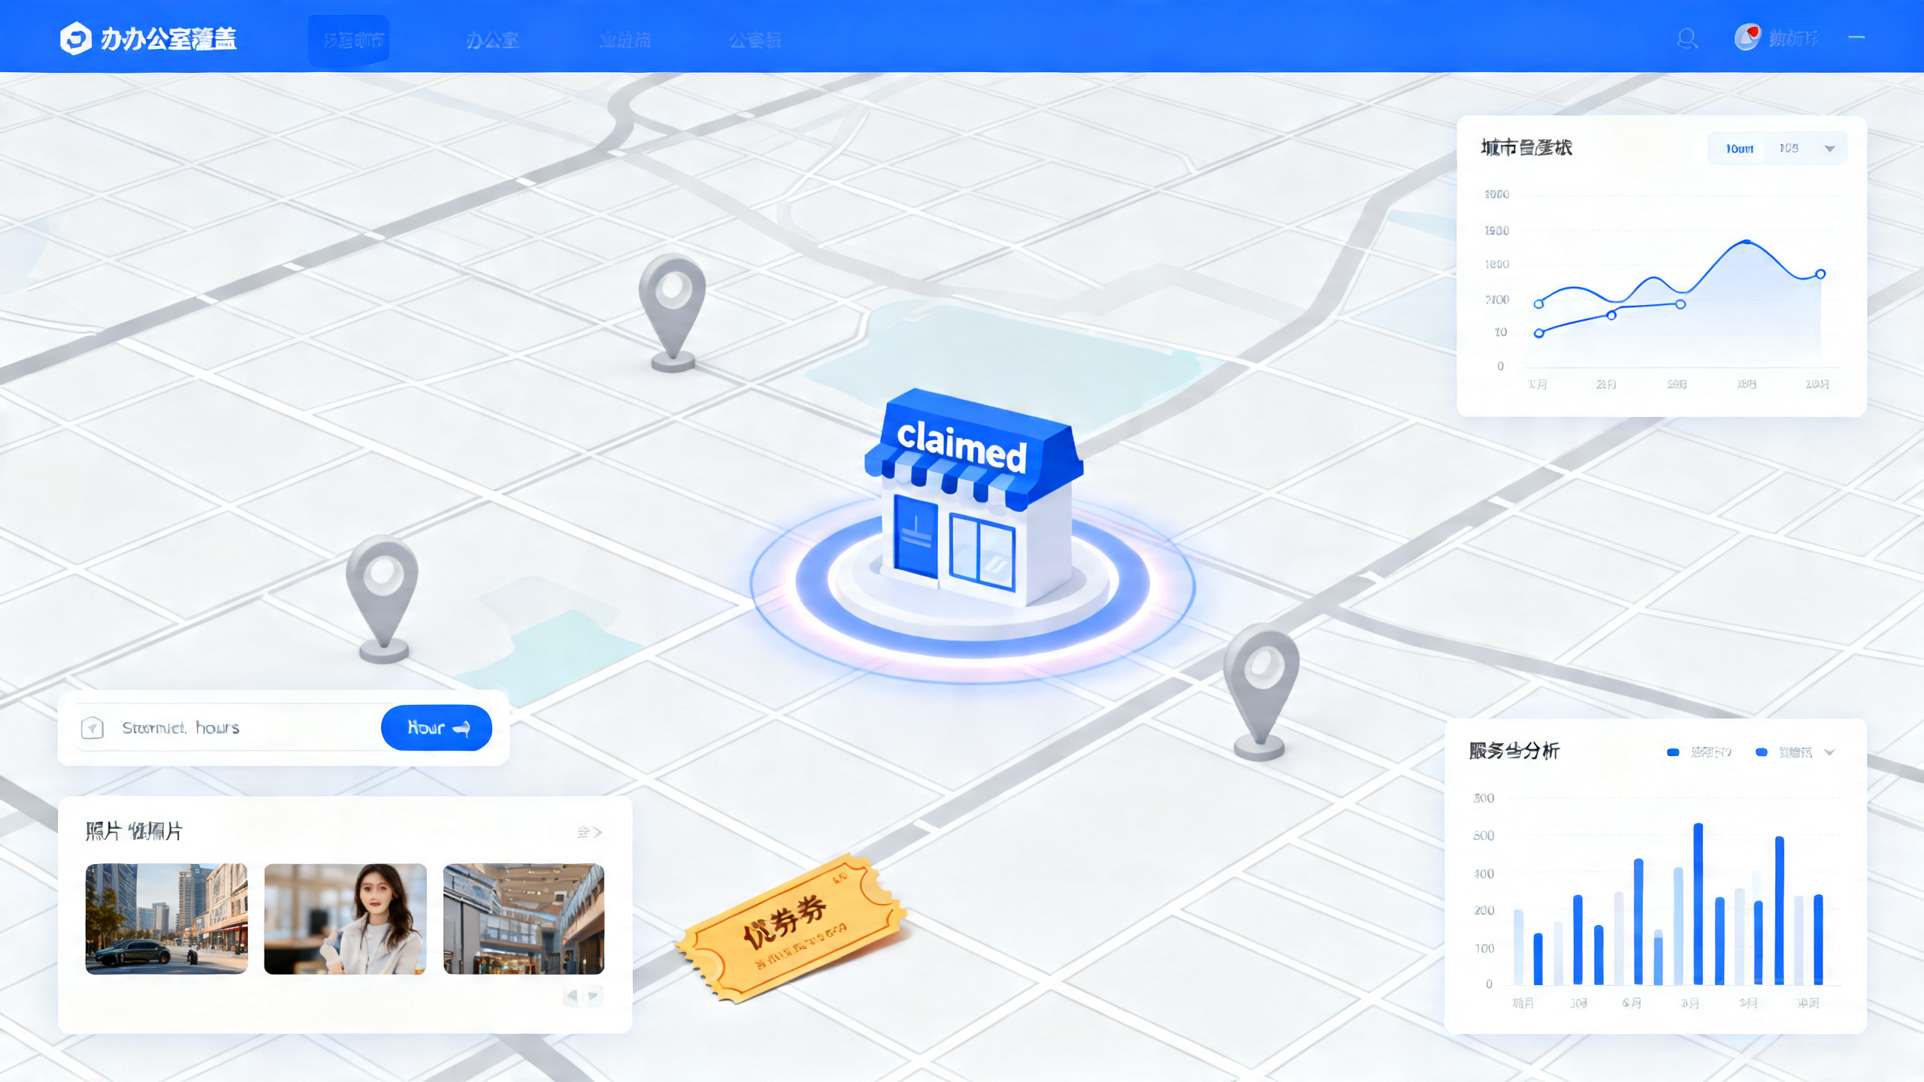Image resolution: width=1924 pixels, height=1082 pixels.
Task: Open the street with car photo thumbnail
Action: 166,918
